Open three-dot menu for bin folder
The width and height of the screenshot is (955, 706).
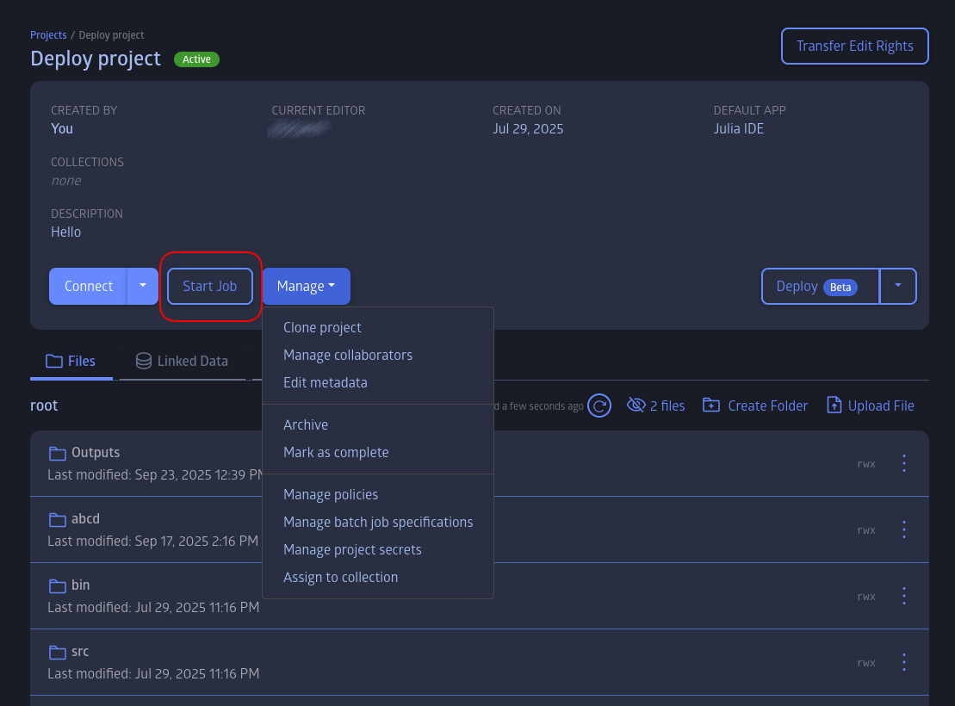903,596
